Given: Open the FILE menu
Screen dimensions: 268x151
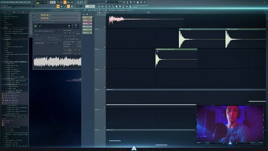Looking at the screenshot, I should point(2,2).
